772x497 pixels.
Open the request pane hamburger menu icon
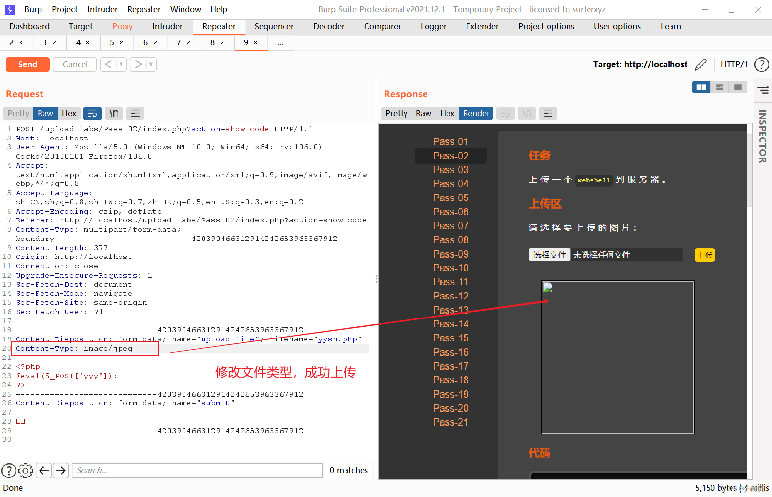[x=135, y=113]
